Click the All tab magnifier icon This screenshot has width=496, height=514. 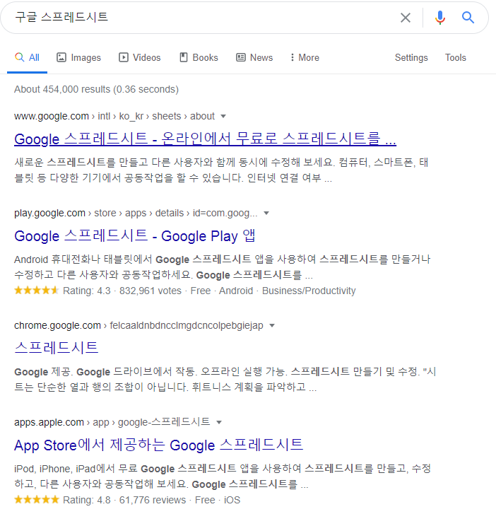20,57
